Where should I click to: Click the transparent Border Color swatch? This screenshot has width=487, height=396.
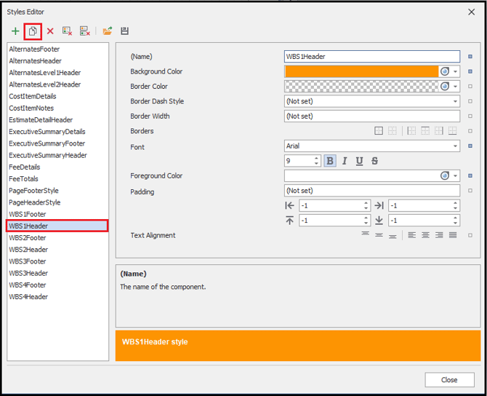pos(361,87)
